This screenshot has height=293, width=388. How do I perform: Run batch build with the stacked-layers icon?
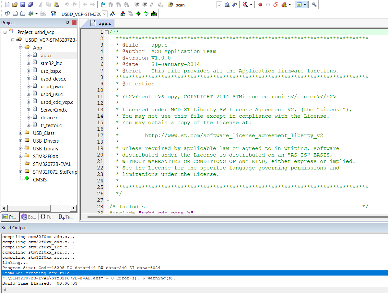point(31,14)
